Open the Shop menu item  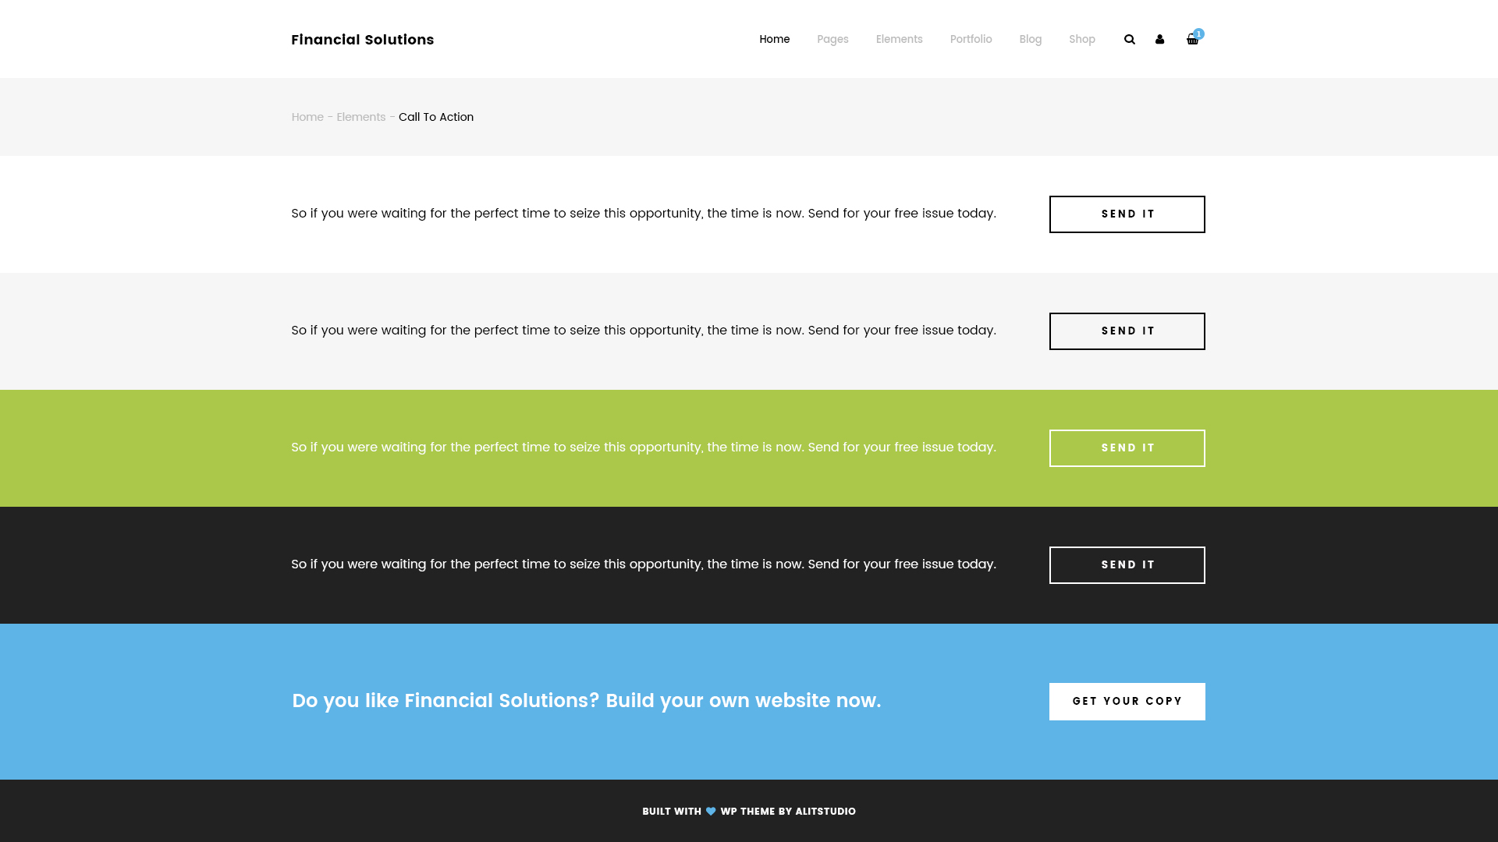tap(1081, 39)
